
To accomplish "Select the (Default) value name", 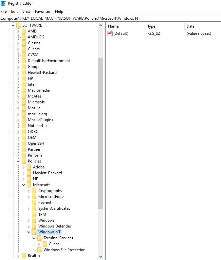I will (121, 33).
